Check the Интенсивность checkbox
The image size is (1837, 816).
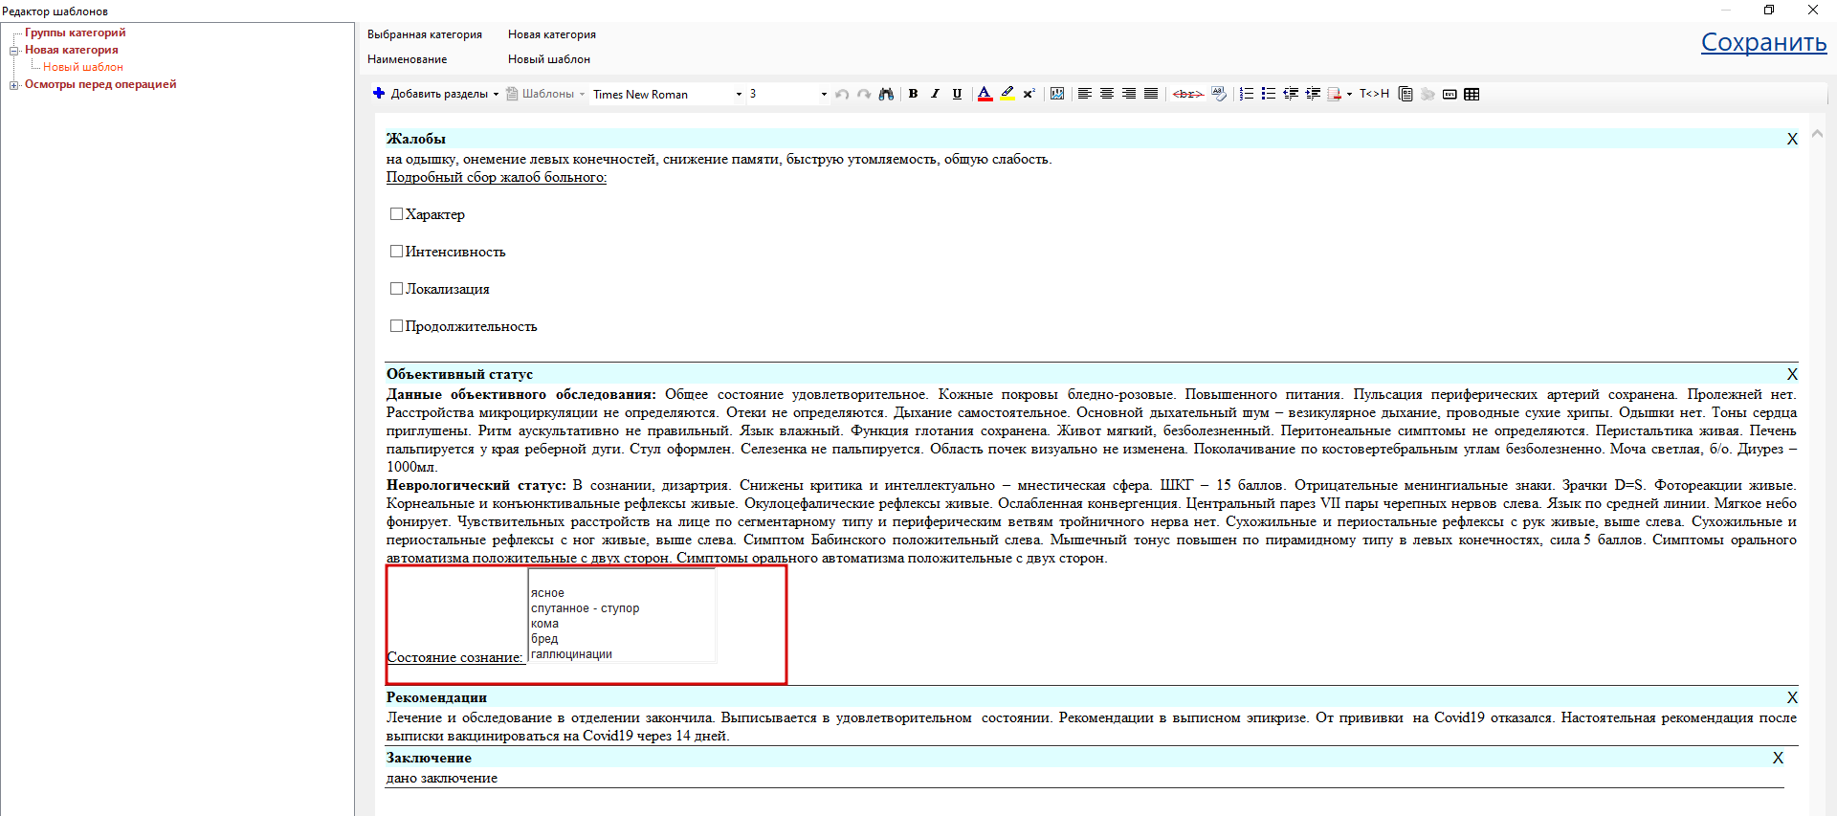coord(396,252)
